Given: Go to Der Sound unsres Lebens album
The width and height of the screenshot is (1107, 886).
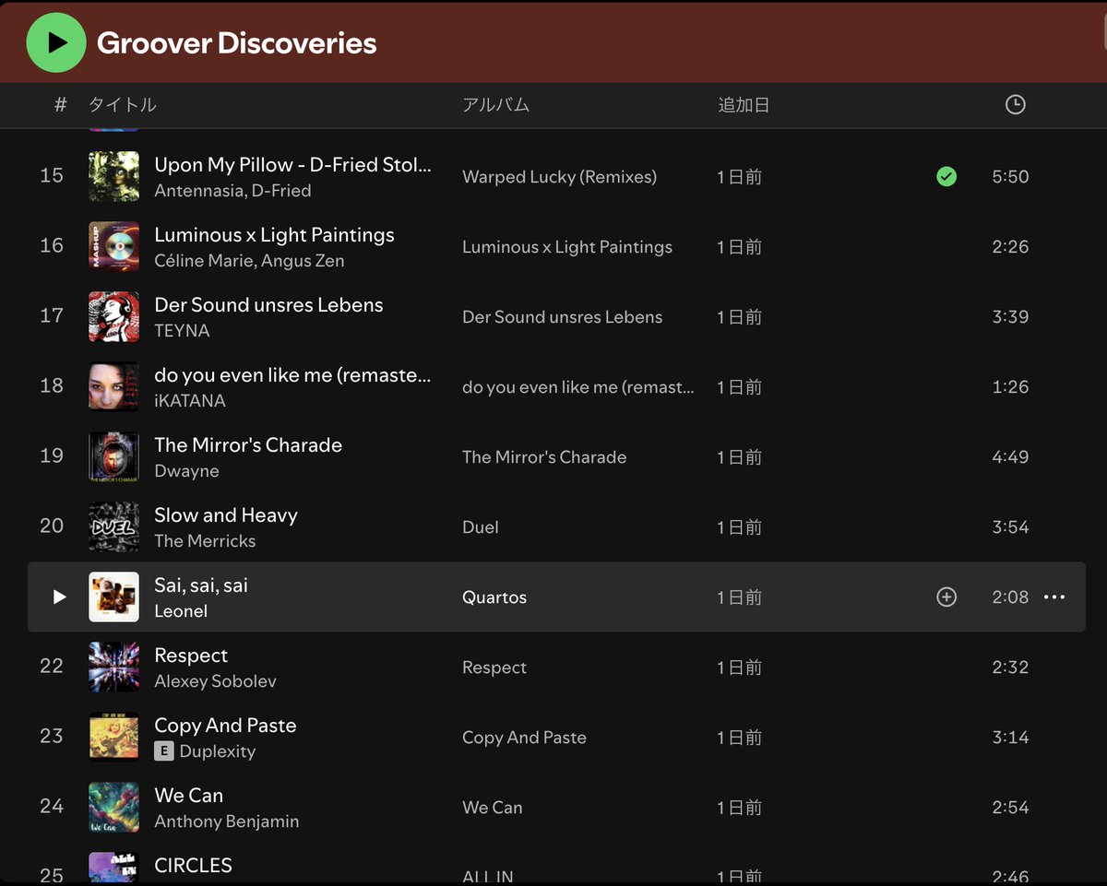Looking at the screenshot, I should coord(562,317).
